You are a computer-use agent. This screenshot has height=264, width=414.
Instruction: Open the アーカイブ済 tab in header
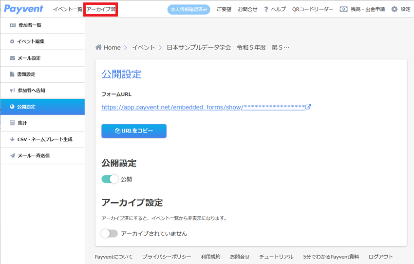(101, 9)
